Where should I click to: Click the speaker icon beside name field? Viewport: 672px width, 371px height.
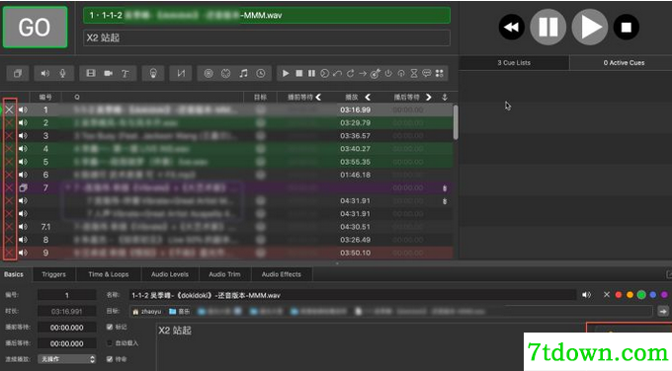click(x=586, y=295)
